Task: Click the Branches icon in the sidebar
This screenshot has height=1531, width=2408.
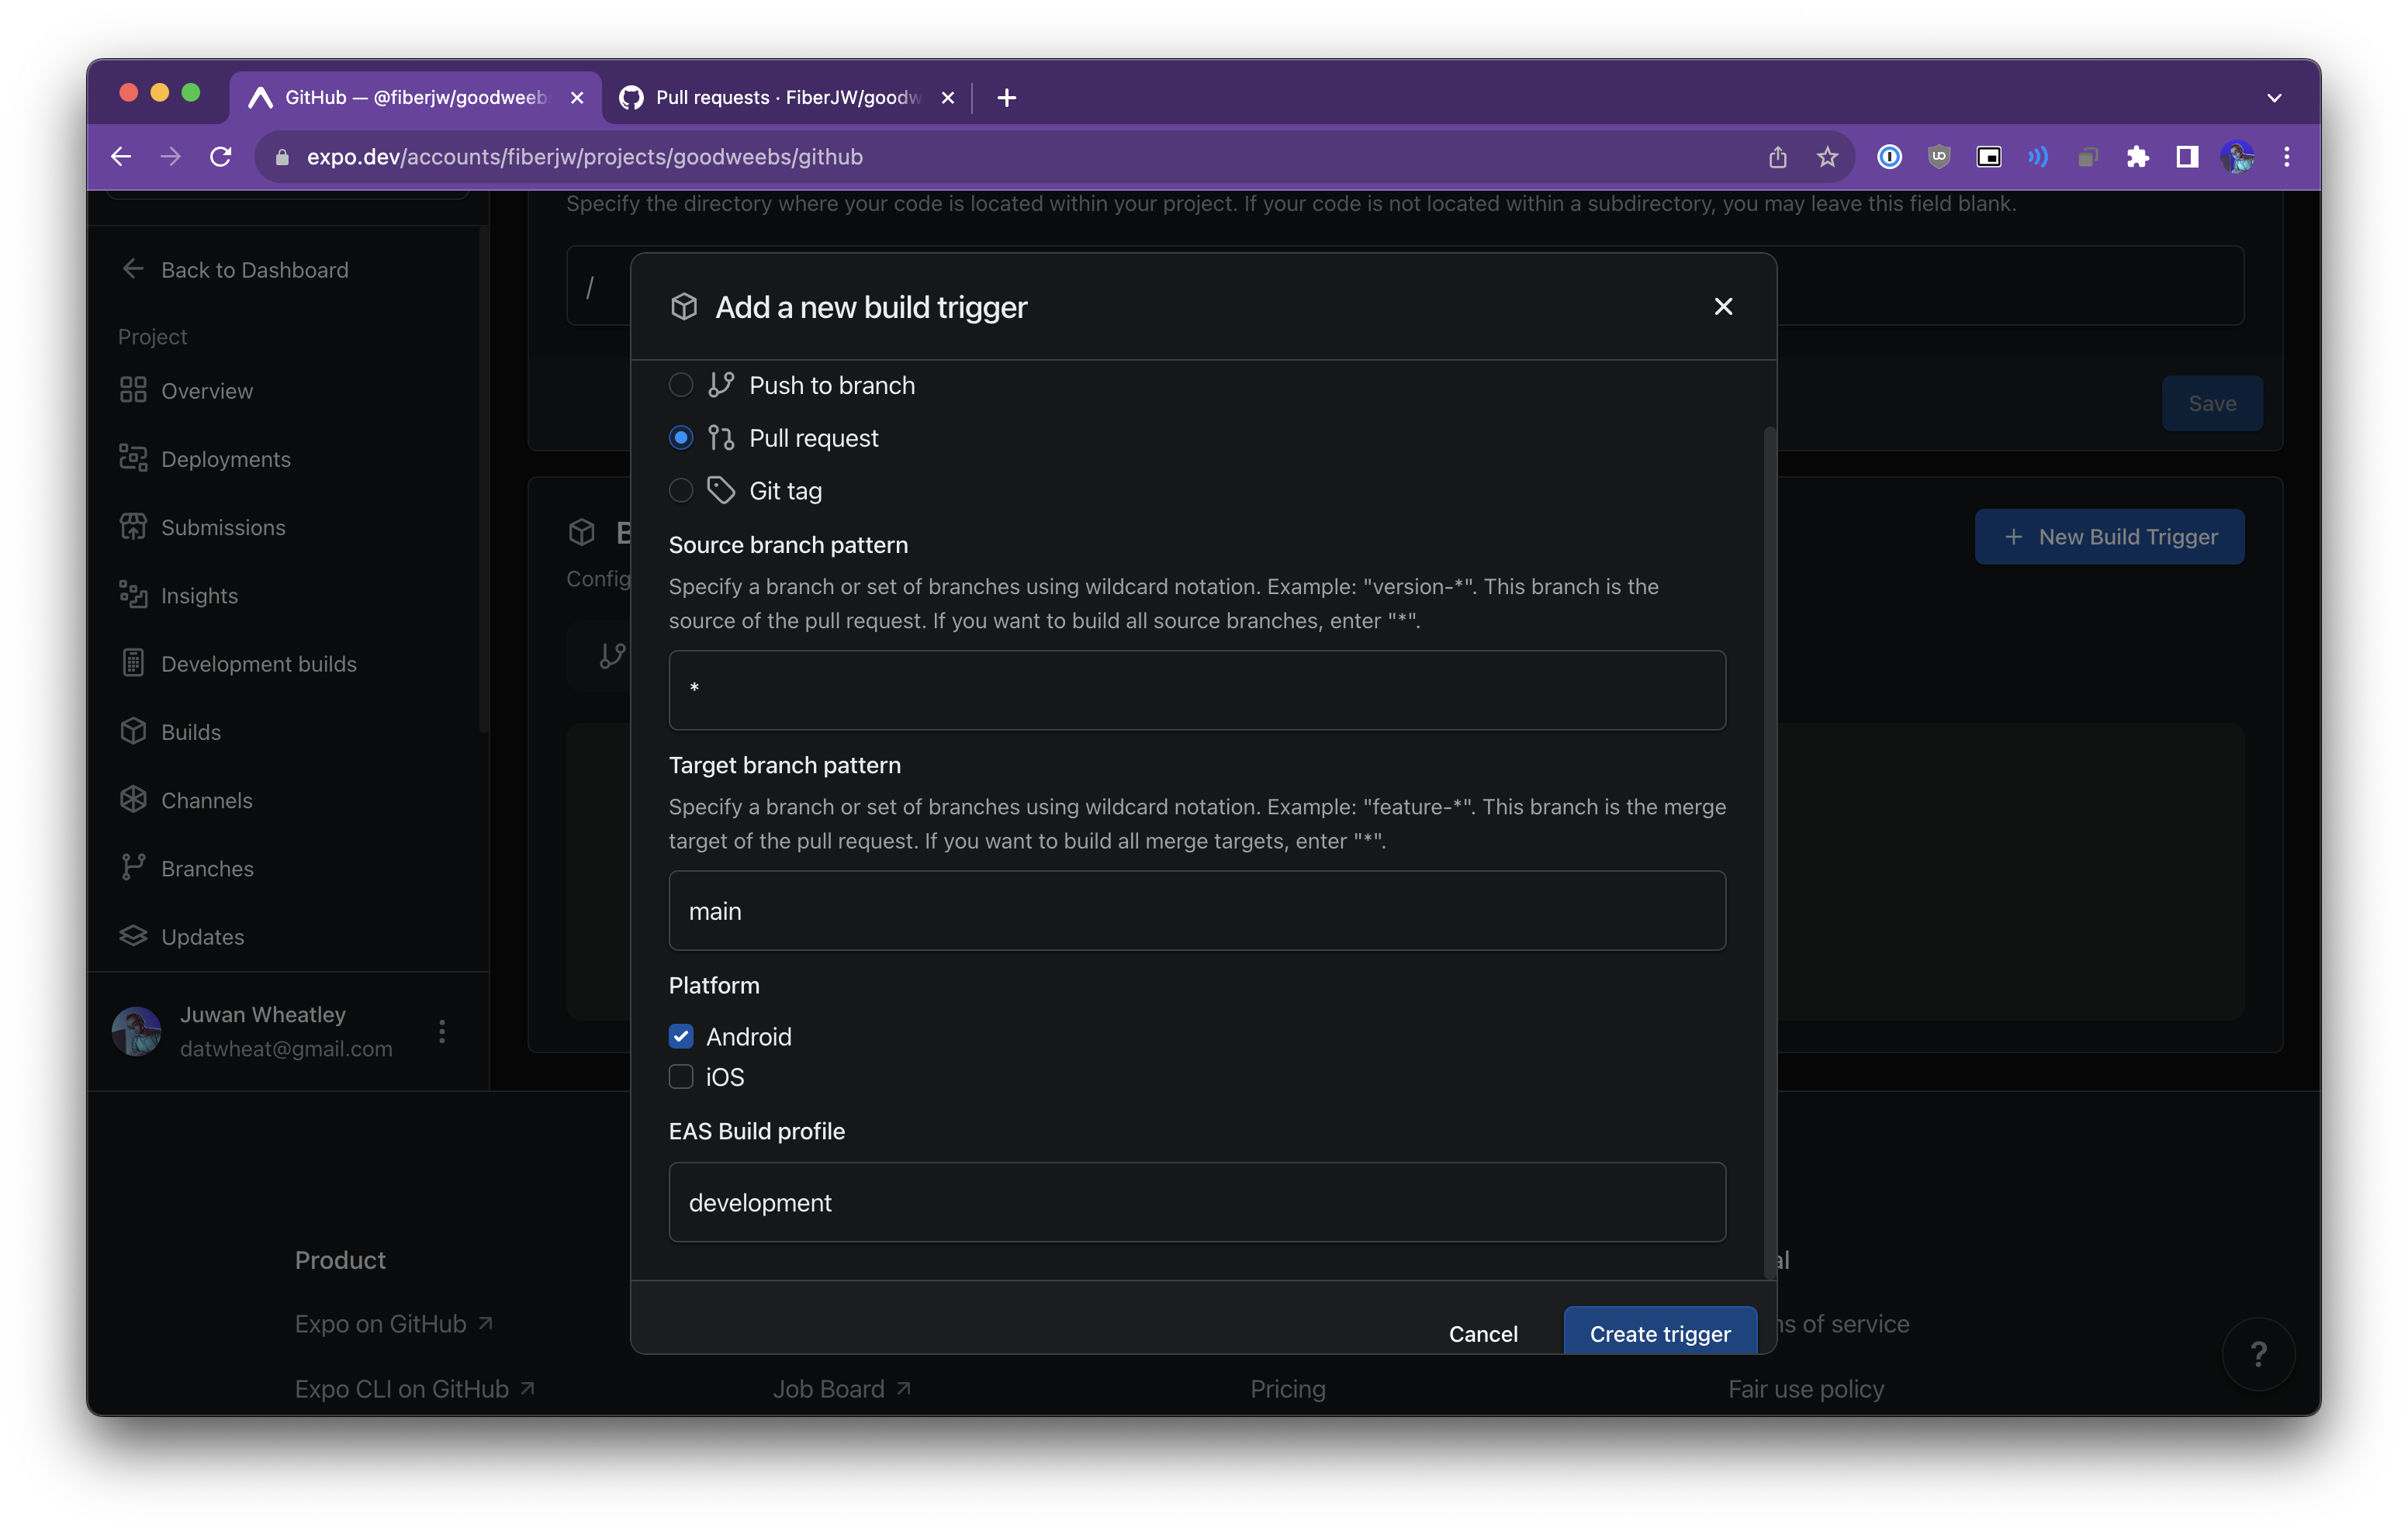Action: [133, 868]
